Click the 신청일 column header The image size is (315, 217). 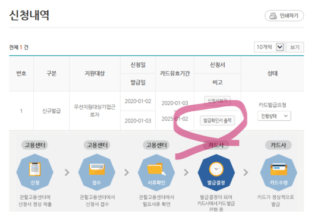click(x=138, y=65)
